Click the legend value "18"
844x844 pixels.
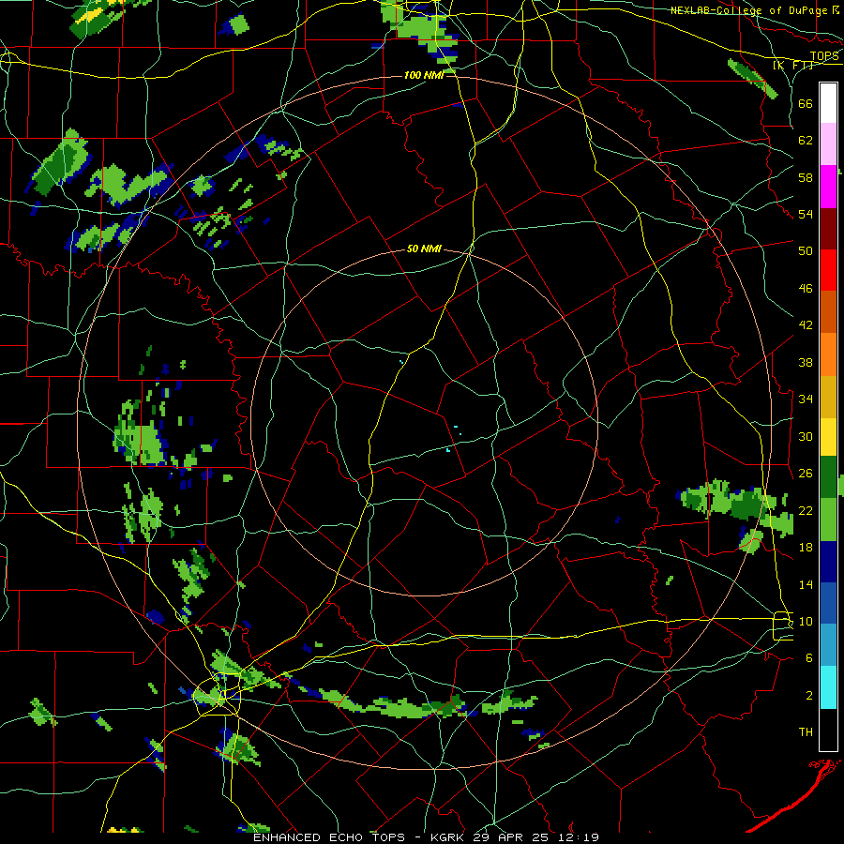click(x=806, y=548)
